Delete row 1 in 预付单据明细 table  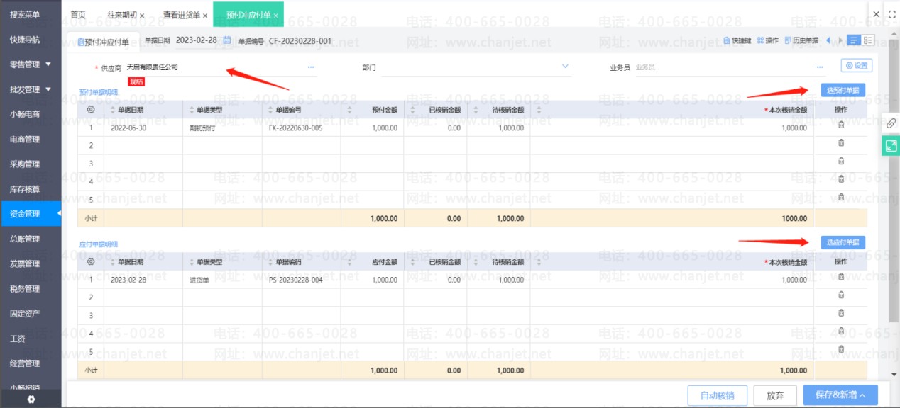[841, 125]
